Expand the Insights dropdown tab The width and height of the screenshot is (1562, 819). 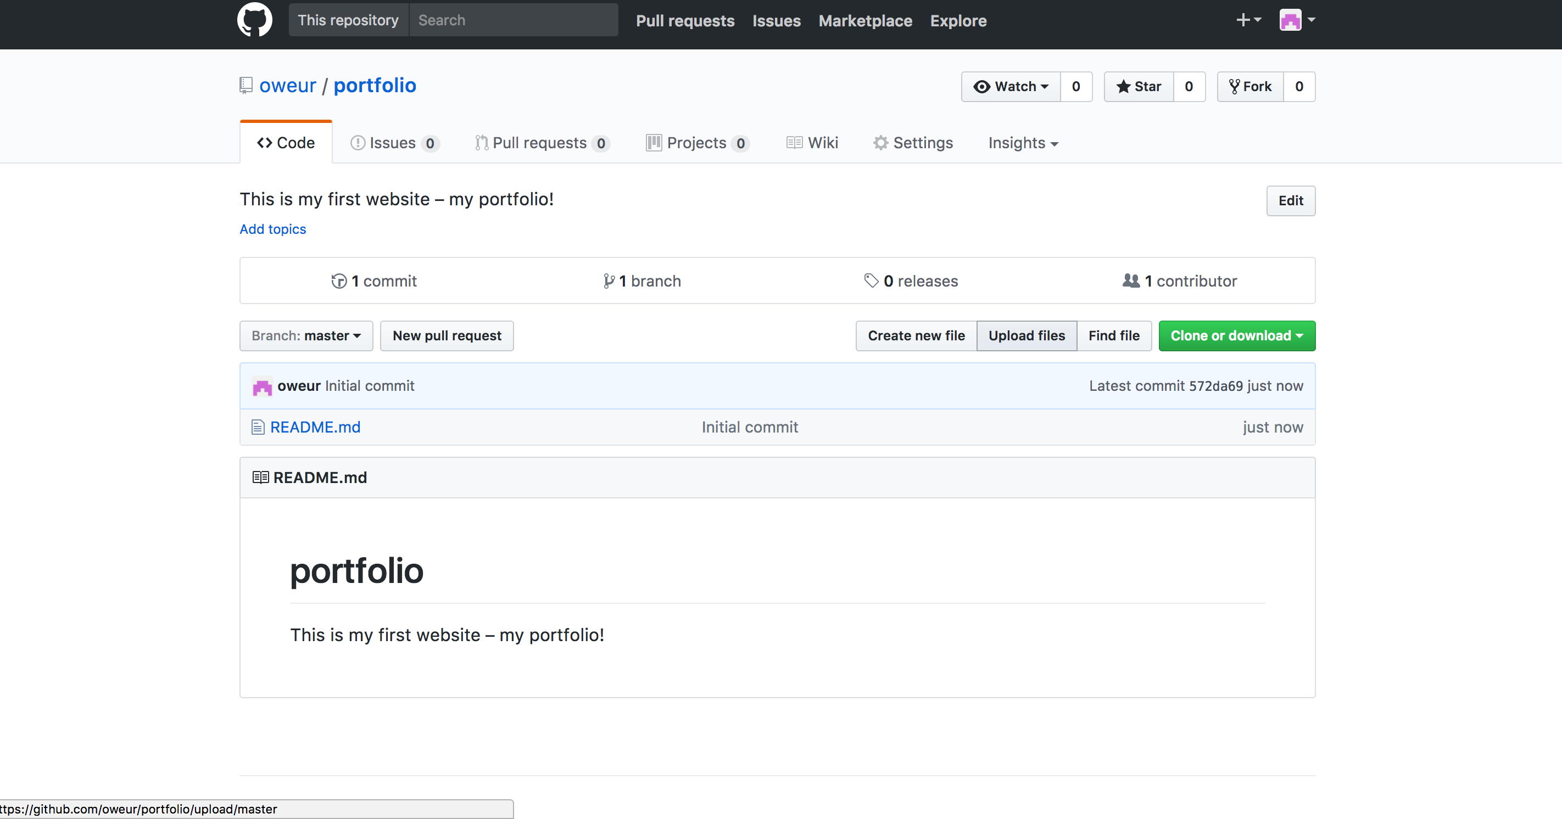click(1024, 143)
